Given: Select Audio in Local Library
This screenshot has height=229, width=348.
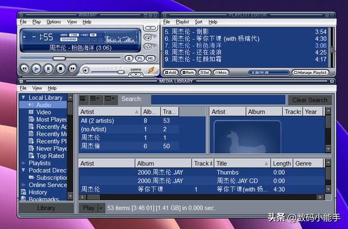Looking at the screenshot, I should [x=44, y=105].
